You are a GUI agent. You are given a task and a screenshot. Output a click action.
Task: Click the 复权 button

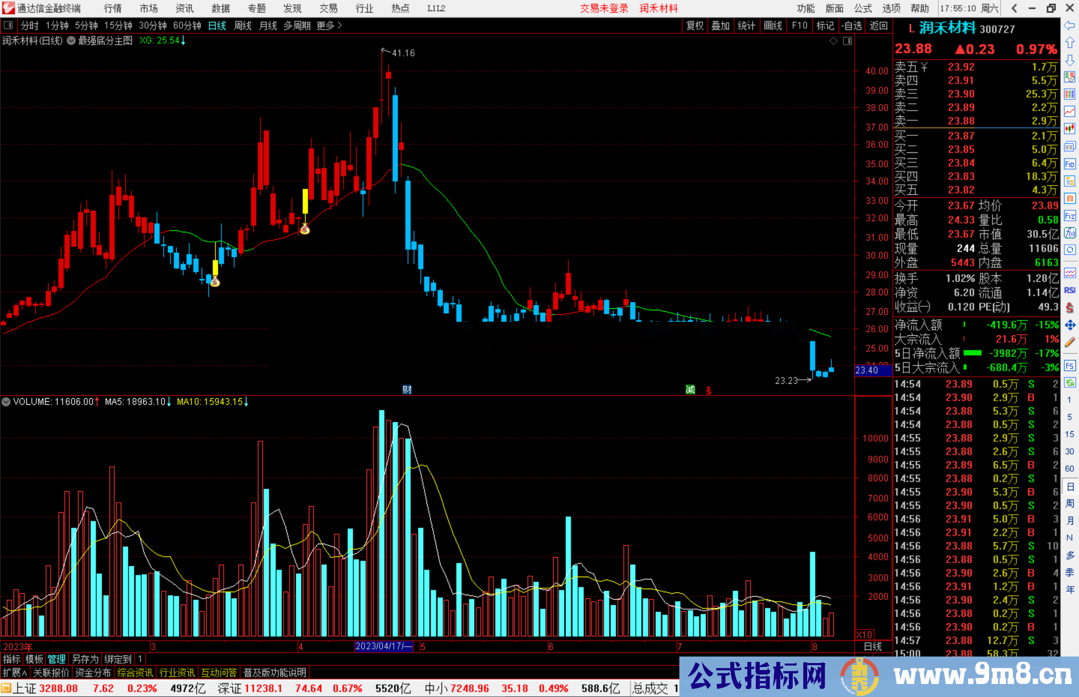694,25
